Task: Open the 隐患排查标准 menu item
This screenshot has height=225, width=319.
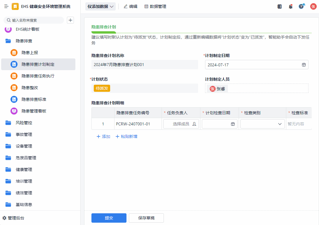Action: 38,99
